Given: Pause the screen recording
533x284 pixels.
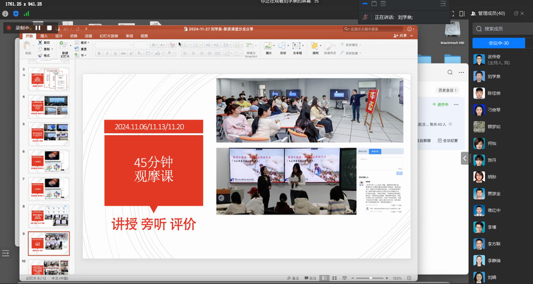Looking at the screenshot, I should [x=43, y=28].
